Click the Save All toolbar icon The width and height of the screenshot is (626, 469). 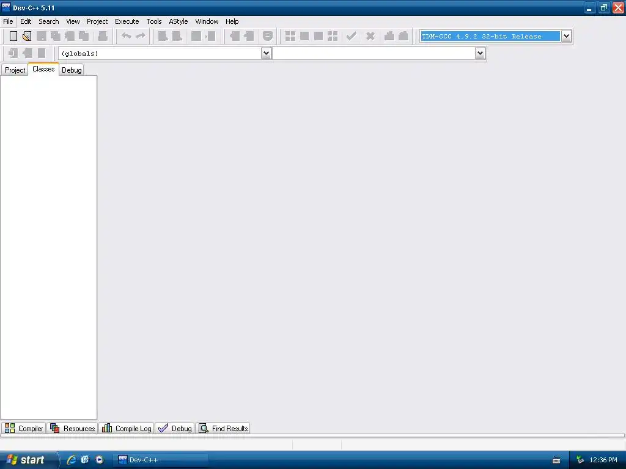click(56, 36)
